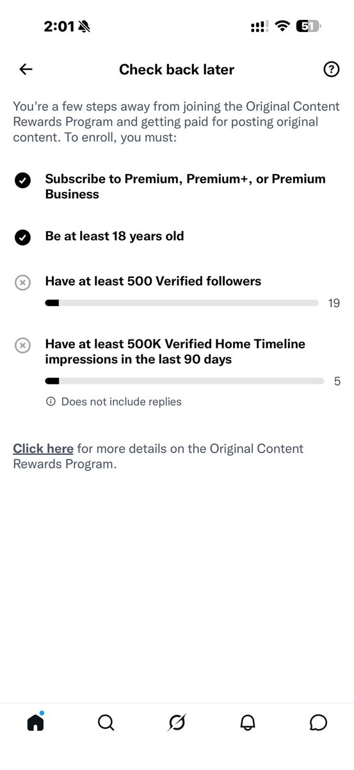Open the help question mark icon
Screen dimensions: 354x770
pos(331,70)
